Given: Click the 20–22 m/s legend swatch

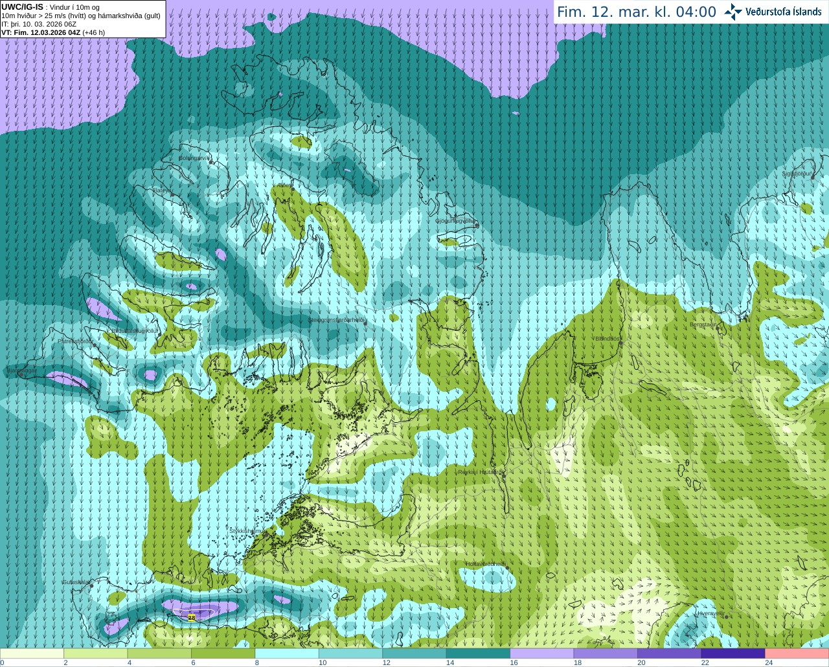Looking at the screenshot, I should point(670,653).
